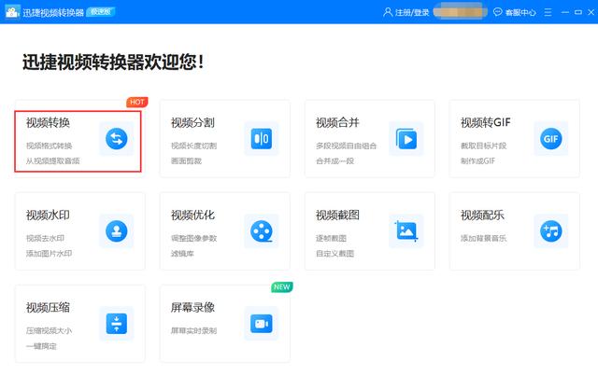Click the 屏幕录像 camera icon
The height and width of the screenshot is (390, 598).
coord(262,324)
